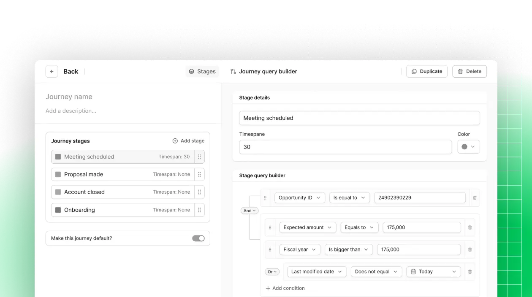Open the Opportunity ID field dropdown
The width and height of the screenshot is (532, 297).
300,197
